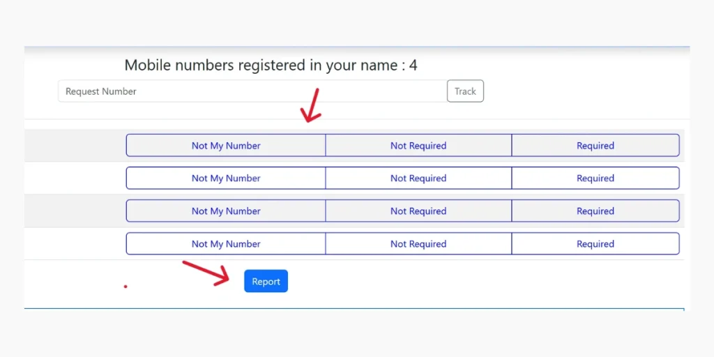Pick "Not My Number" in third row
Viewport: 714px width, 357px height.
click(x=226, y=211)
